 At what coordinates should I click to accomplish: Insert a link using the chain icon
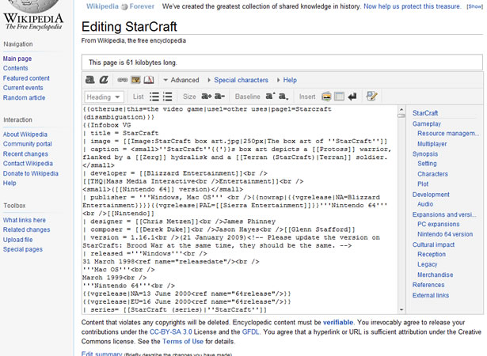tap(123, 80)
